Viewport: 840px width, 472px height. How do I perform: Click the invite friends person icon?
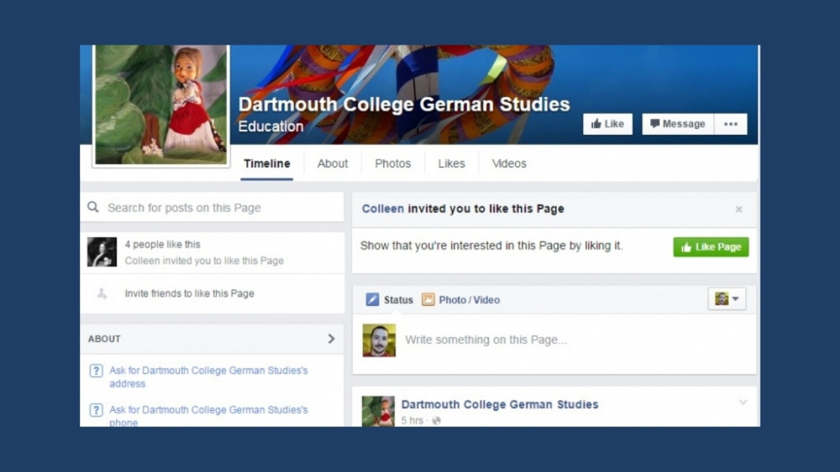tap(102, 294)
